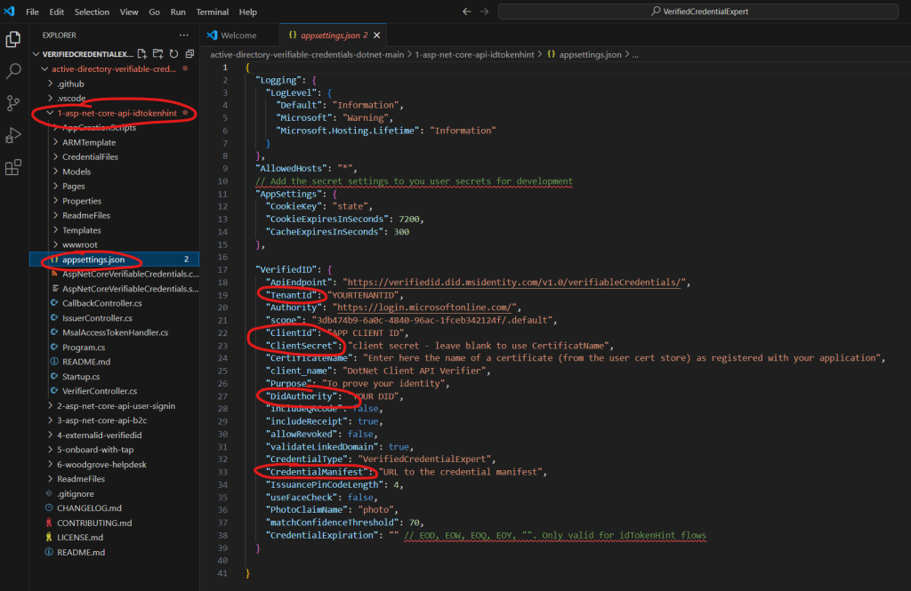Click breadcrumb 1-asp-net-core-api-idtokenhint
This screenshot has width=911, height=591.
(474, 54)
